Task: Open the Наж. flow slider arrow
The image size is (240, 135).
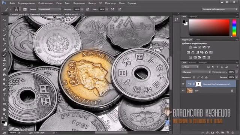Action: pyautogui.click(x=107, y=9)
